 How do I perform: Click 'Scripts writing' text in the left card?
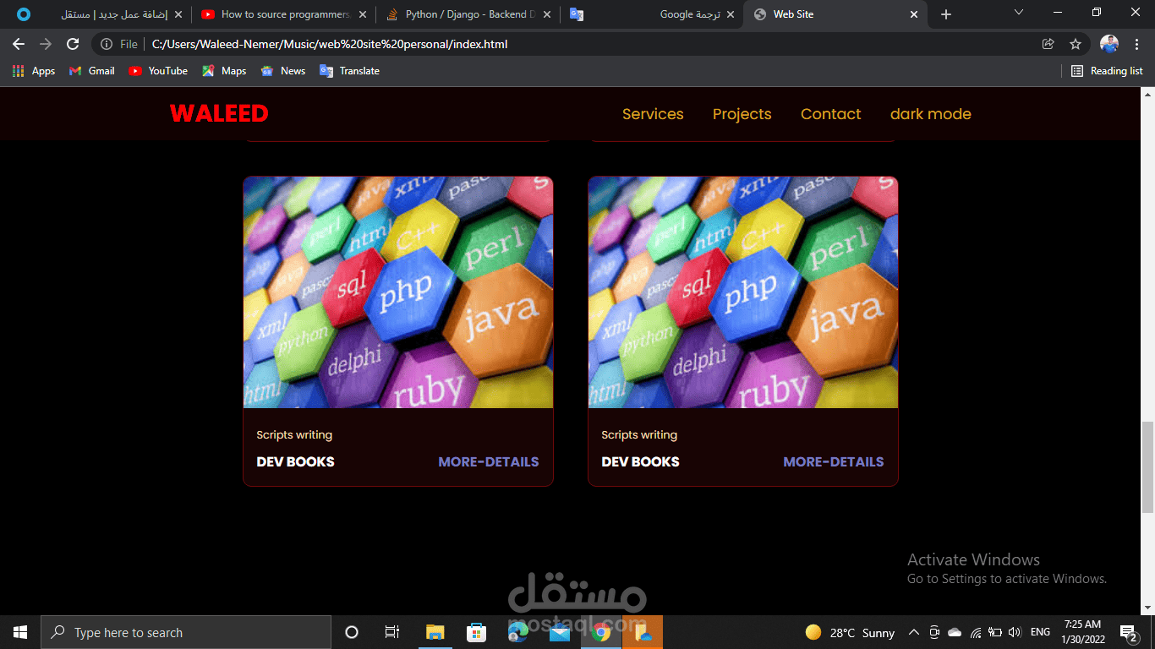point(294,435)
